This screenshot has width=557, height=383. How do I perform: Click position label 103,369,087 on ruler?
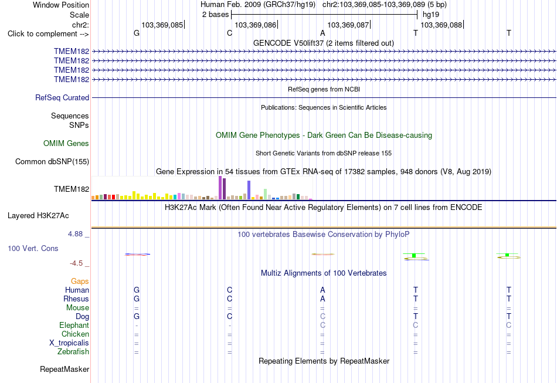[348, 25]
